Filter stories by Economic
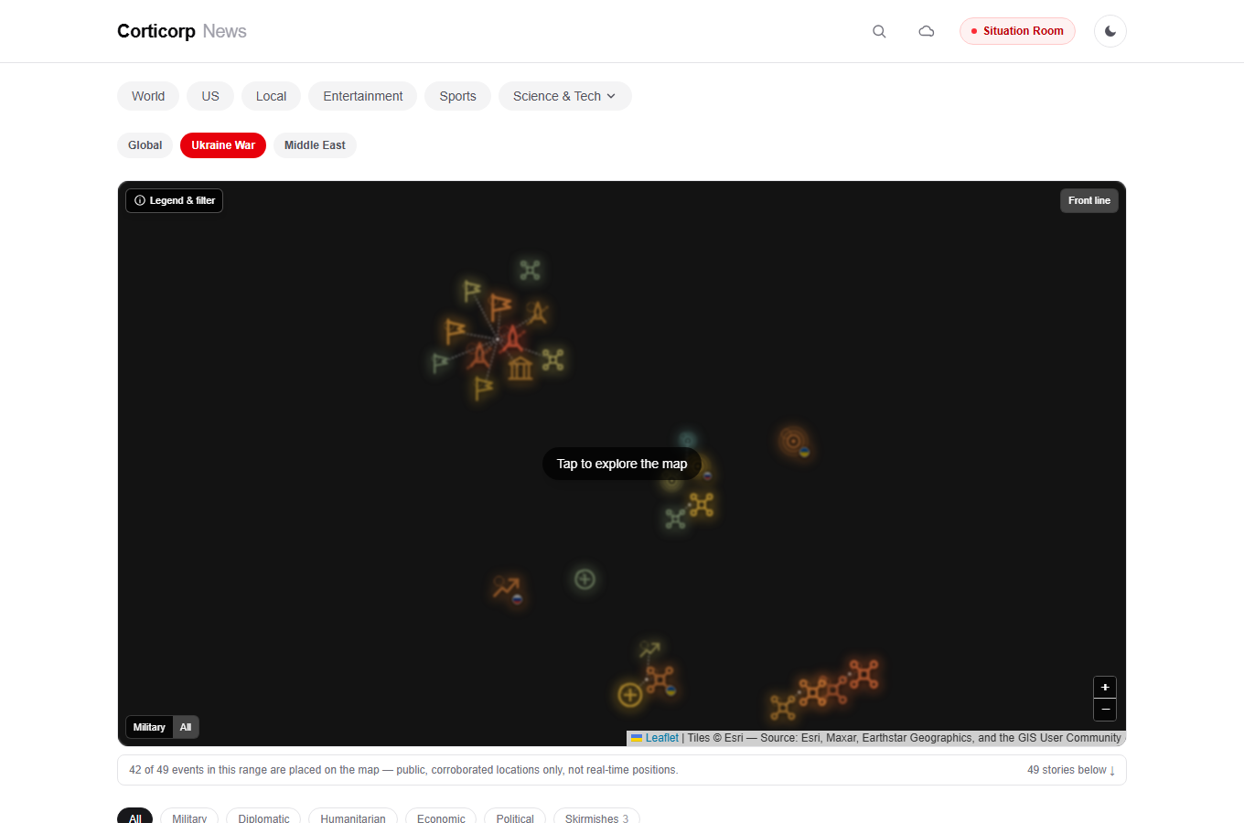 (441, 818)
